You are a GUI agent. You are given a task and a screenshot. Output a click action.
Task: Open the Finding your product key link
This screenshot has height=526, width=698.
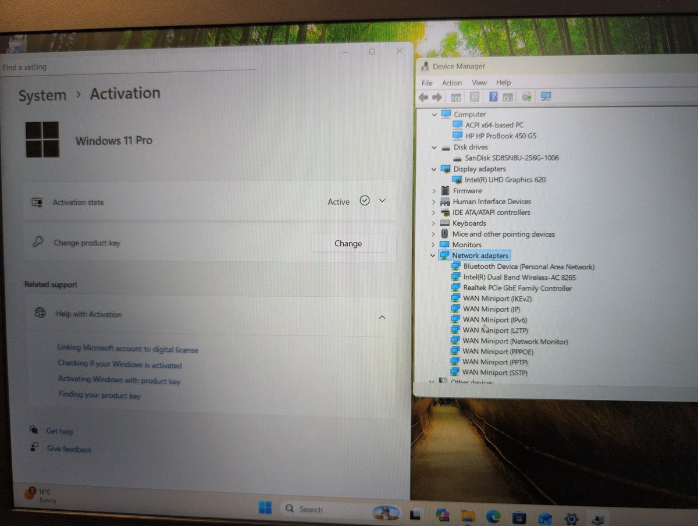(100, 395)
